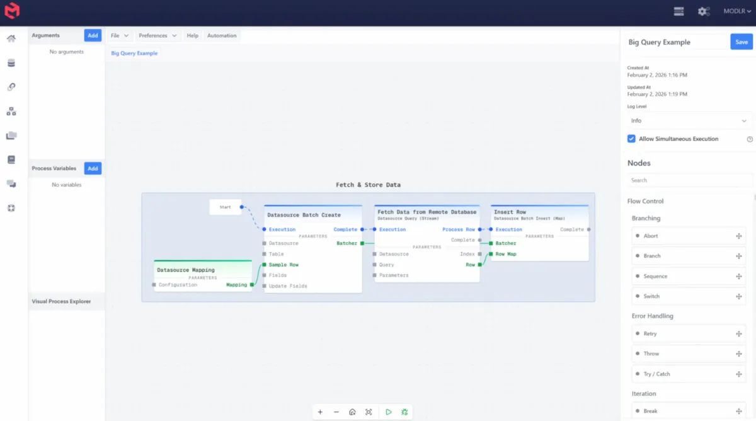Viewport: 756px width, 421px height.
Task: Click Add button next to Arguments
Action: 93,36
